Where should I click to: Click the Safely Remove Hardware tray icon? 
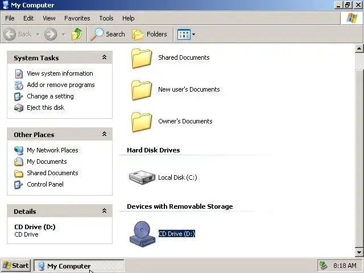click(x=323, y=266)
